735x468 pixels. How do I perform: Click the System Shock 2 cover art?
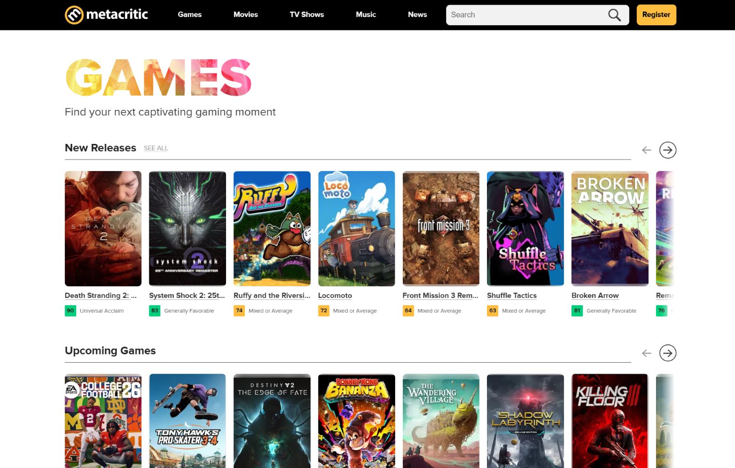point(187,228)
